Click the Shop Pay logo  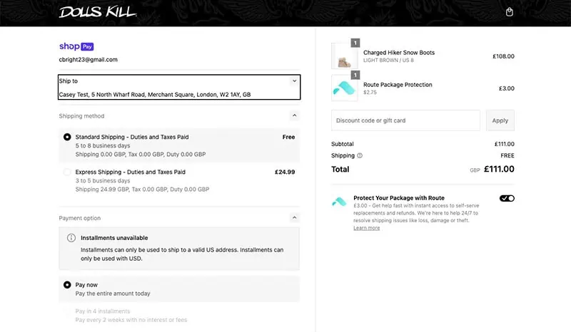[x=76, y=46]
